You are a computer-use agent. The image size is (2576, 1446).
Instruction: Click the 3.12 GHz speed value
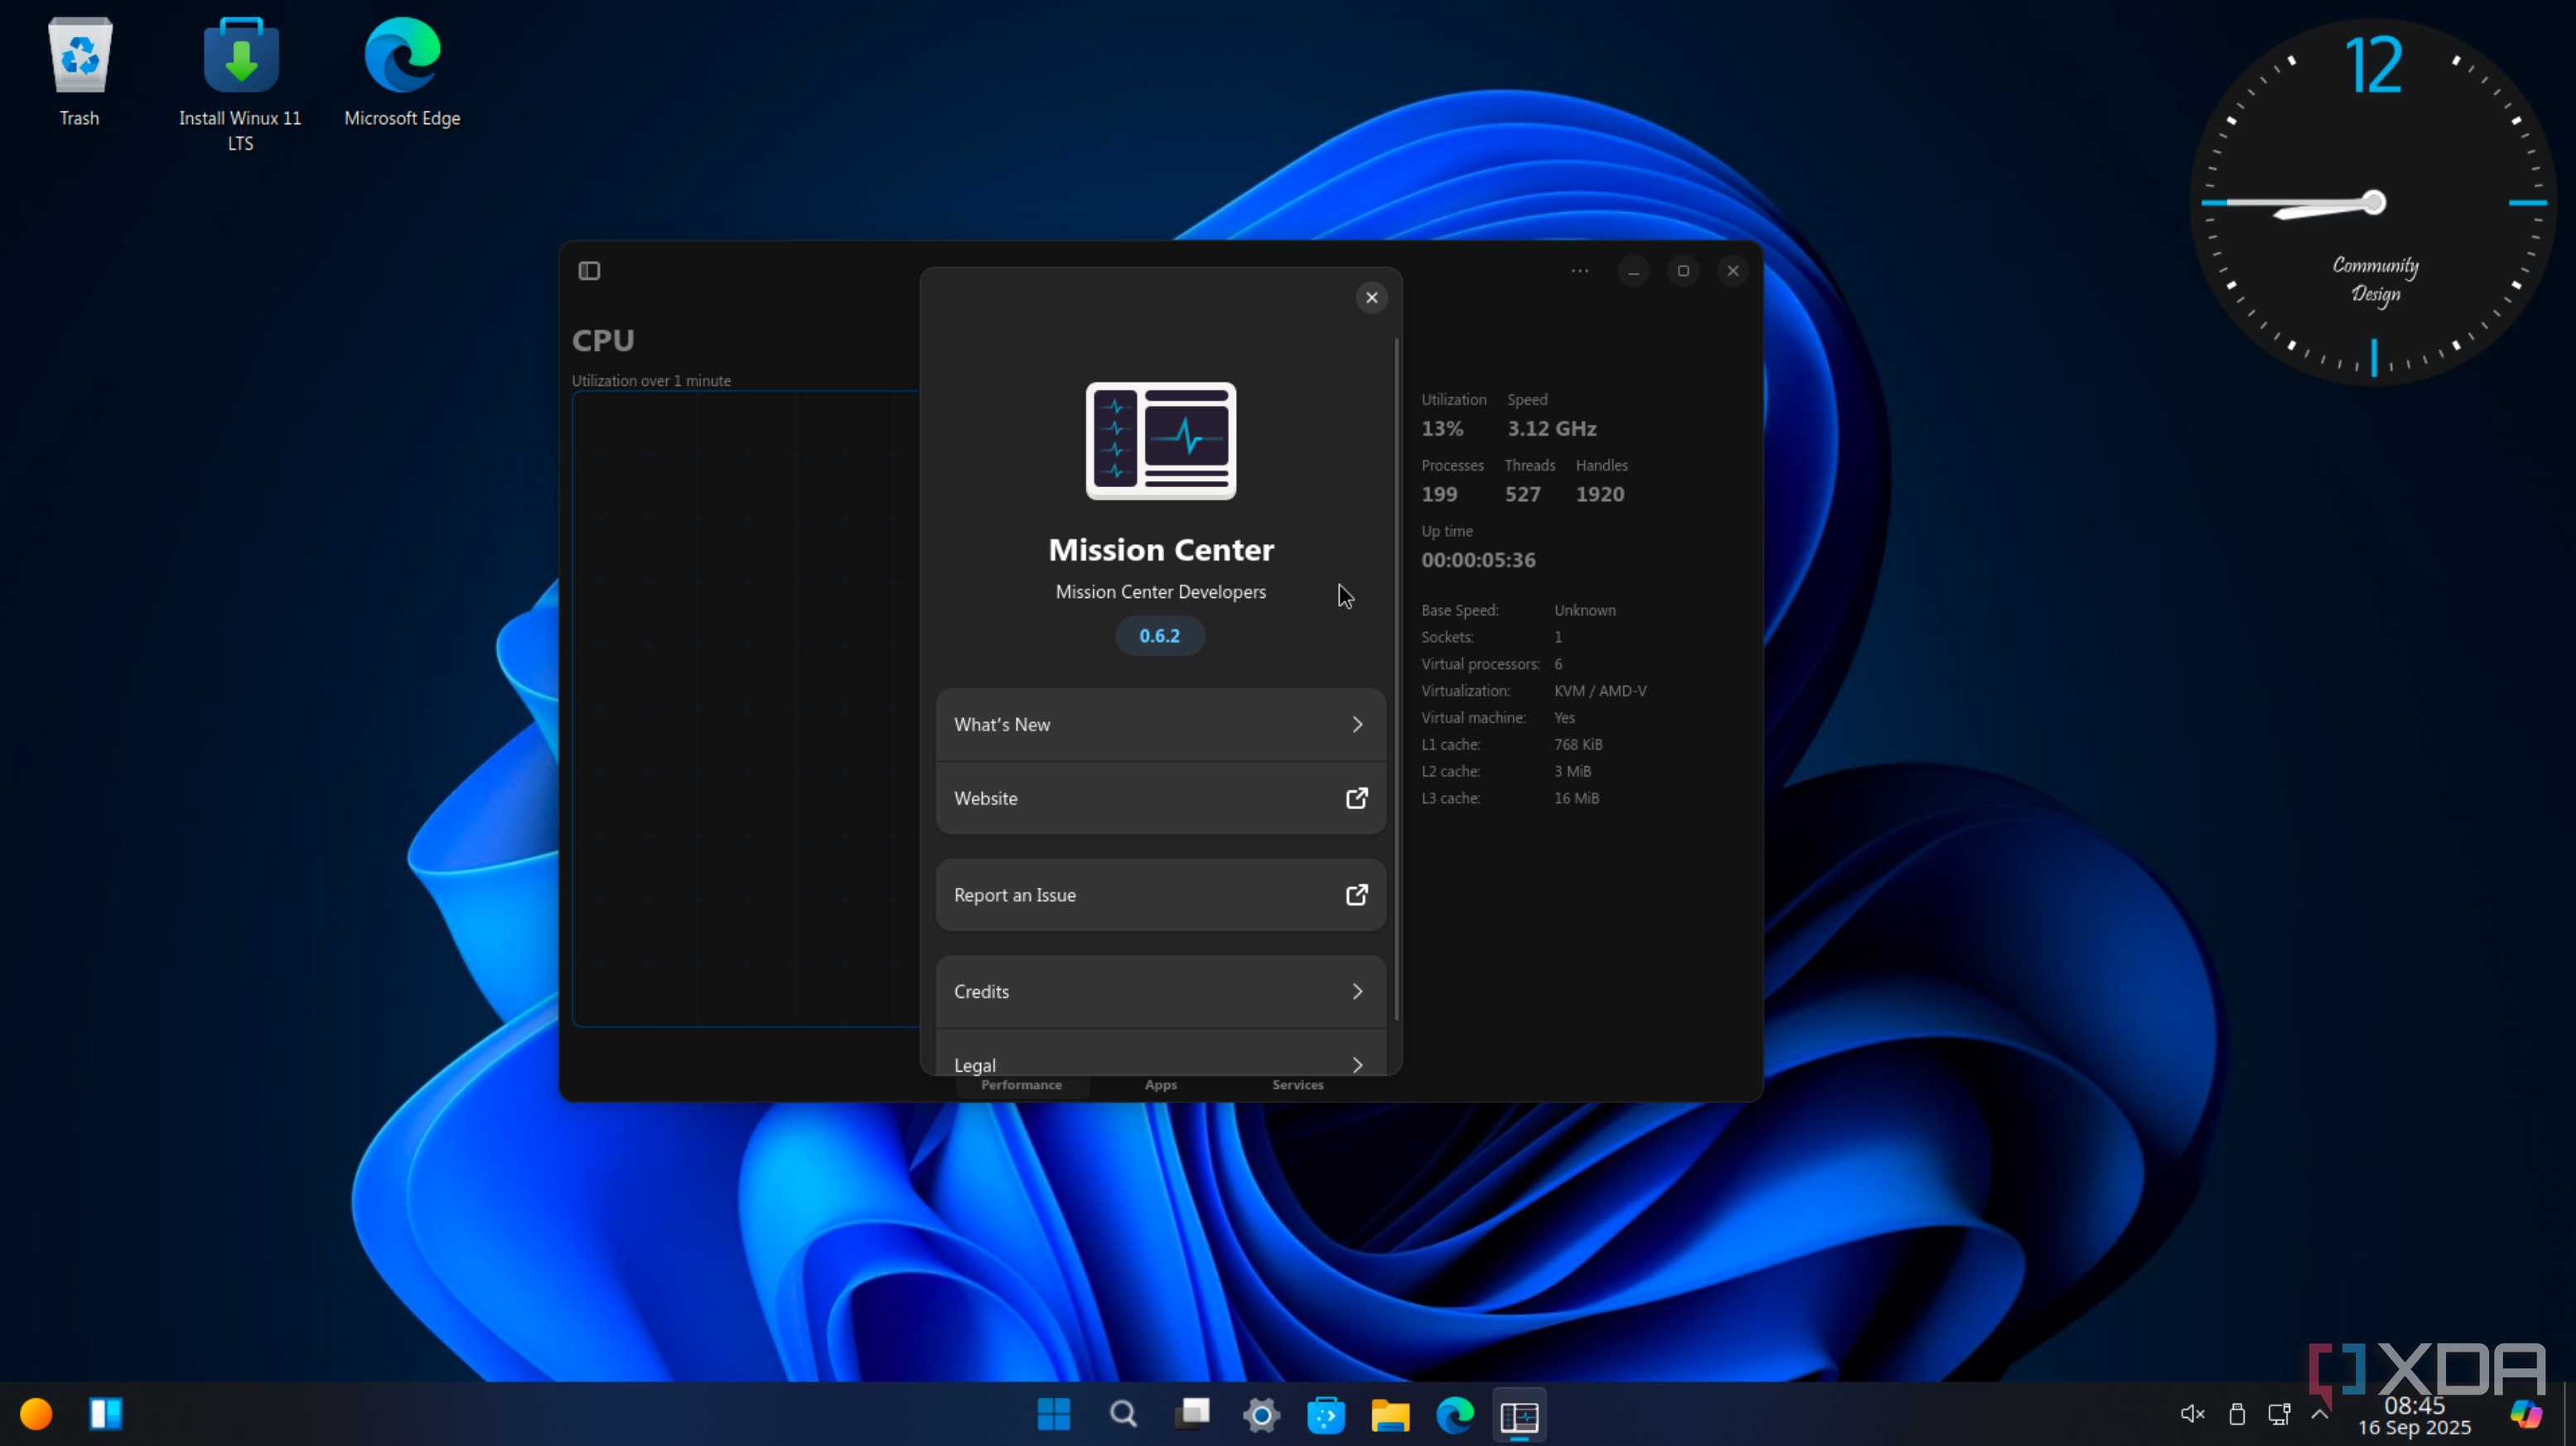pos(1551,429)
